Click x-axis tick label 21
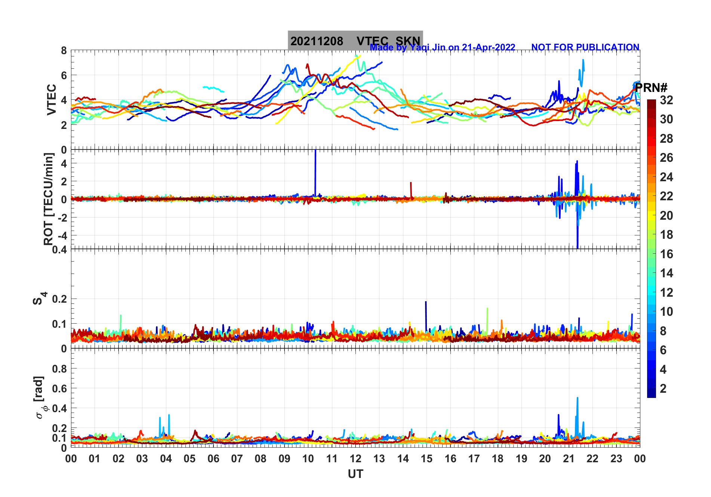This screenshot has height=497, width=711. (569, 459)
